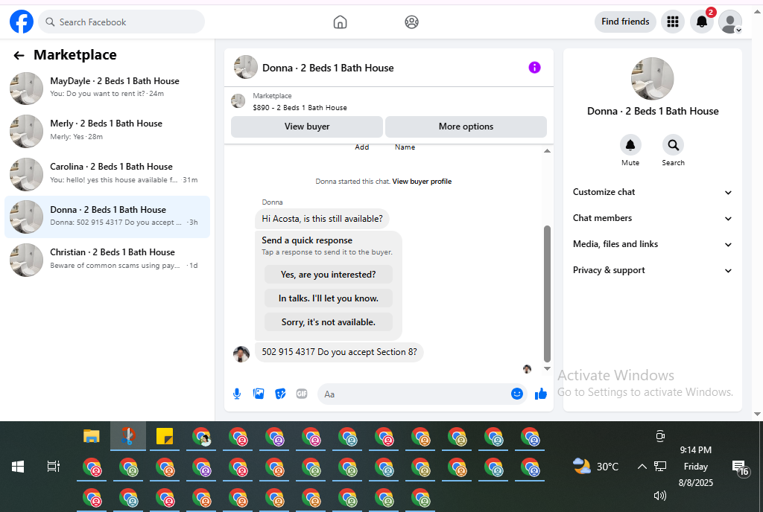763x512 pixels.
Task: Click the volume speaker tray icon
Action: 660,496
